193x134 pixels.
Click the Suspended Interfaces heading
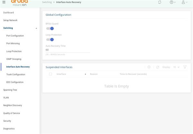(59, 67)
